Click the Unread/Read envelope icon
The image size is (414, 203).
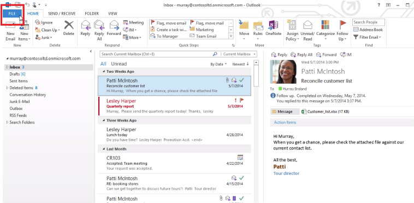tap(307, 25)
